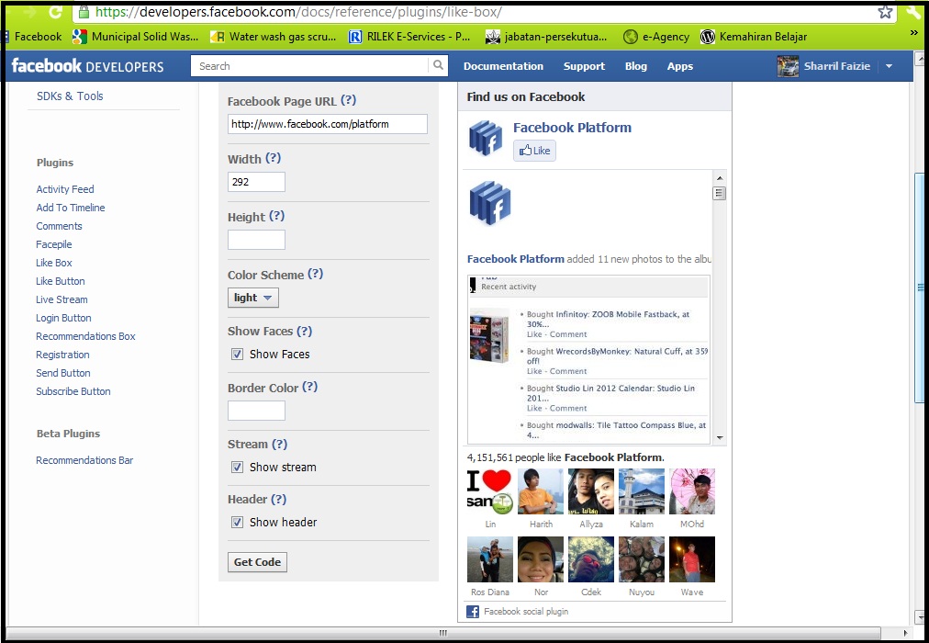
Task: Open Municipal Solid Waste bookmark
Action: [135, 37]
